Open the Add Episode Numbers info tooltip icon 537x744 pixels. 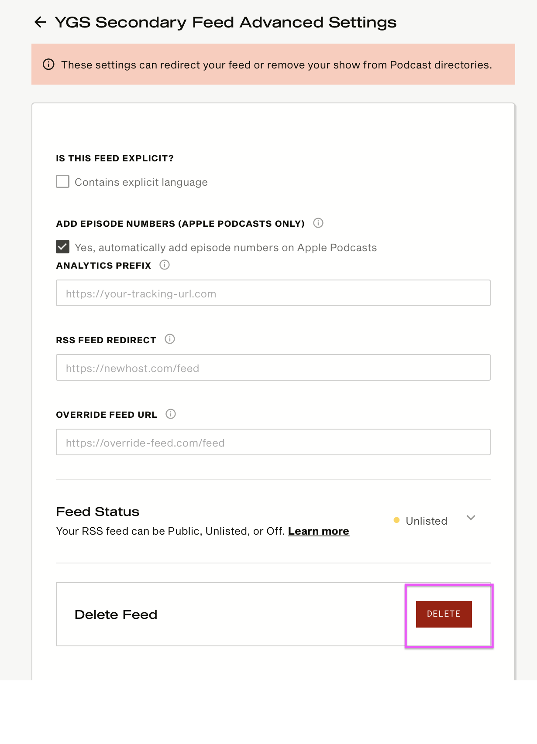[x=318, y=223]
